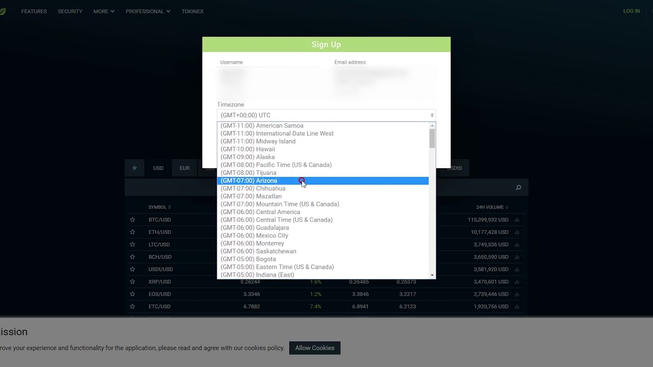Open the EOS/USD symbol row

click(160, 294)
